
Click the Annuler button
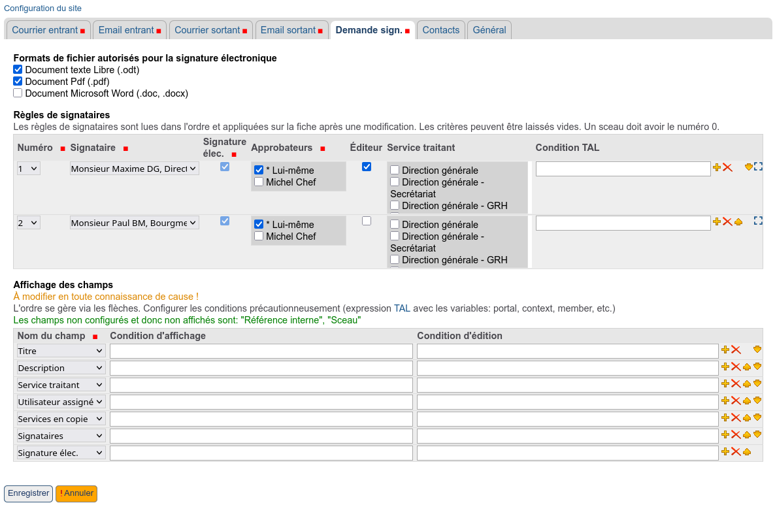76,493
